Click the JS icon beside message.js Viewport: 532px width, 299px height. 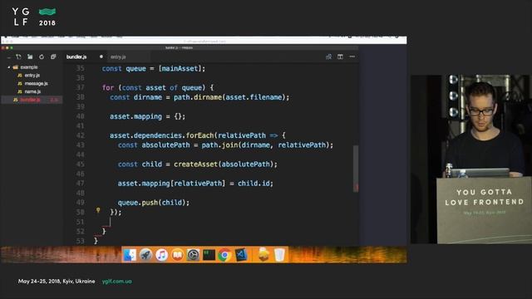(20, 83)
